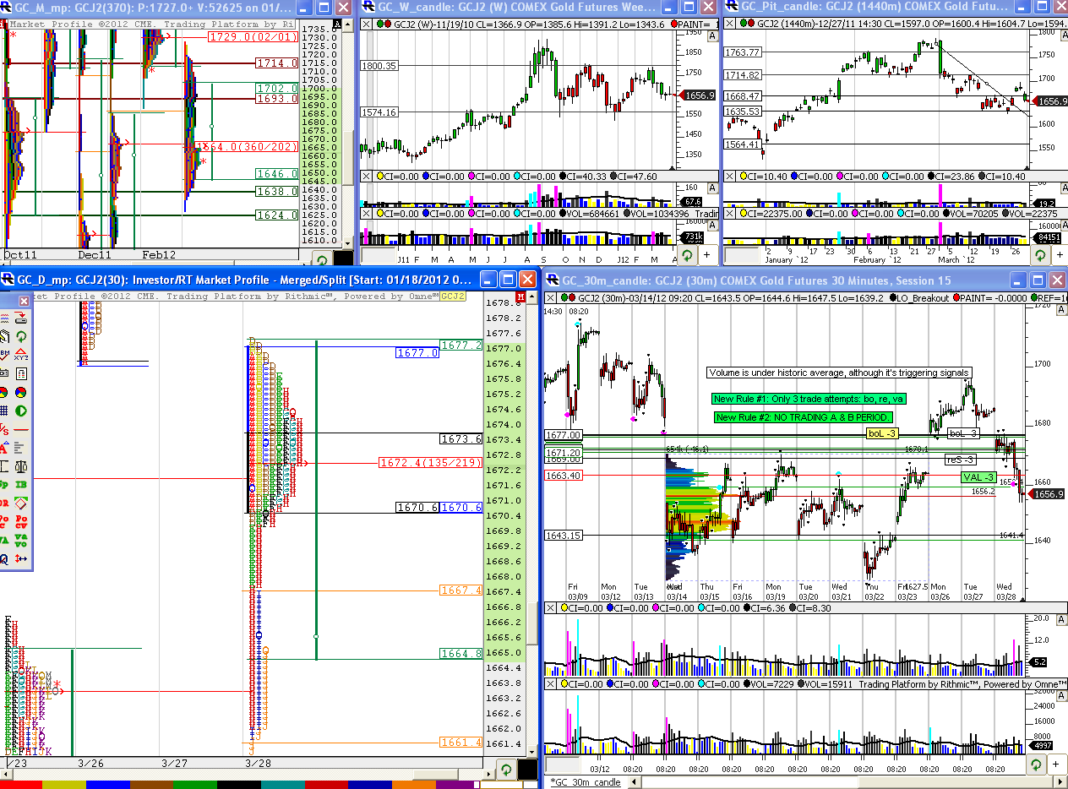Click the plus button in the GC_30m_candle window

click(1057, 764)
